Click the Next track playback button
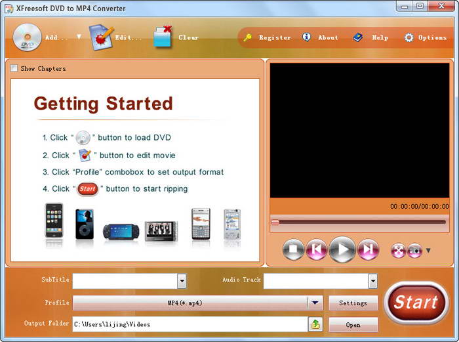Image resolution: width=459 pixels, height=342 pixels. click(369, 249)
